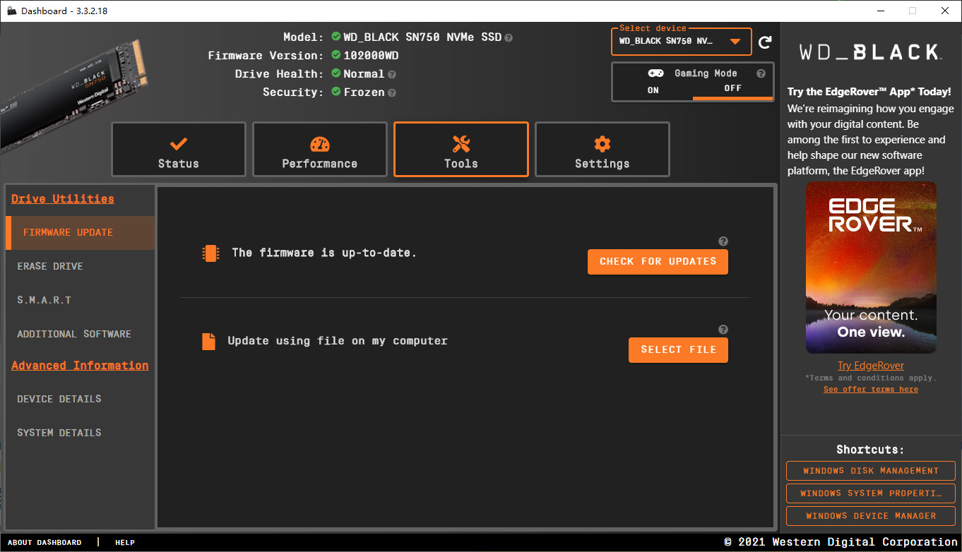Viewport: 962px width, 552px height.
Task: Click Check For Updates button
Action: pos(658,262)
